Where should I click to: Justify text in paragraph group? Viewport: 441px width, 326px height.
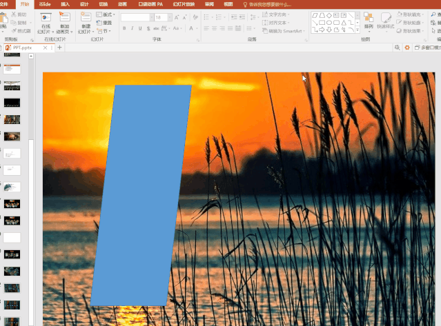230,28
